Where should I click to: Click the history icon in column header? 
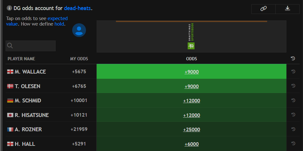coord(293,58)
